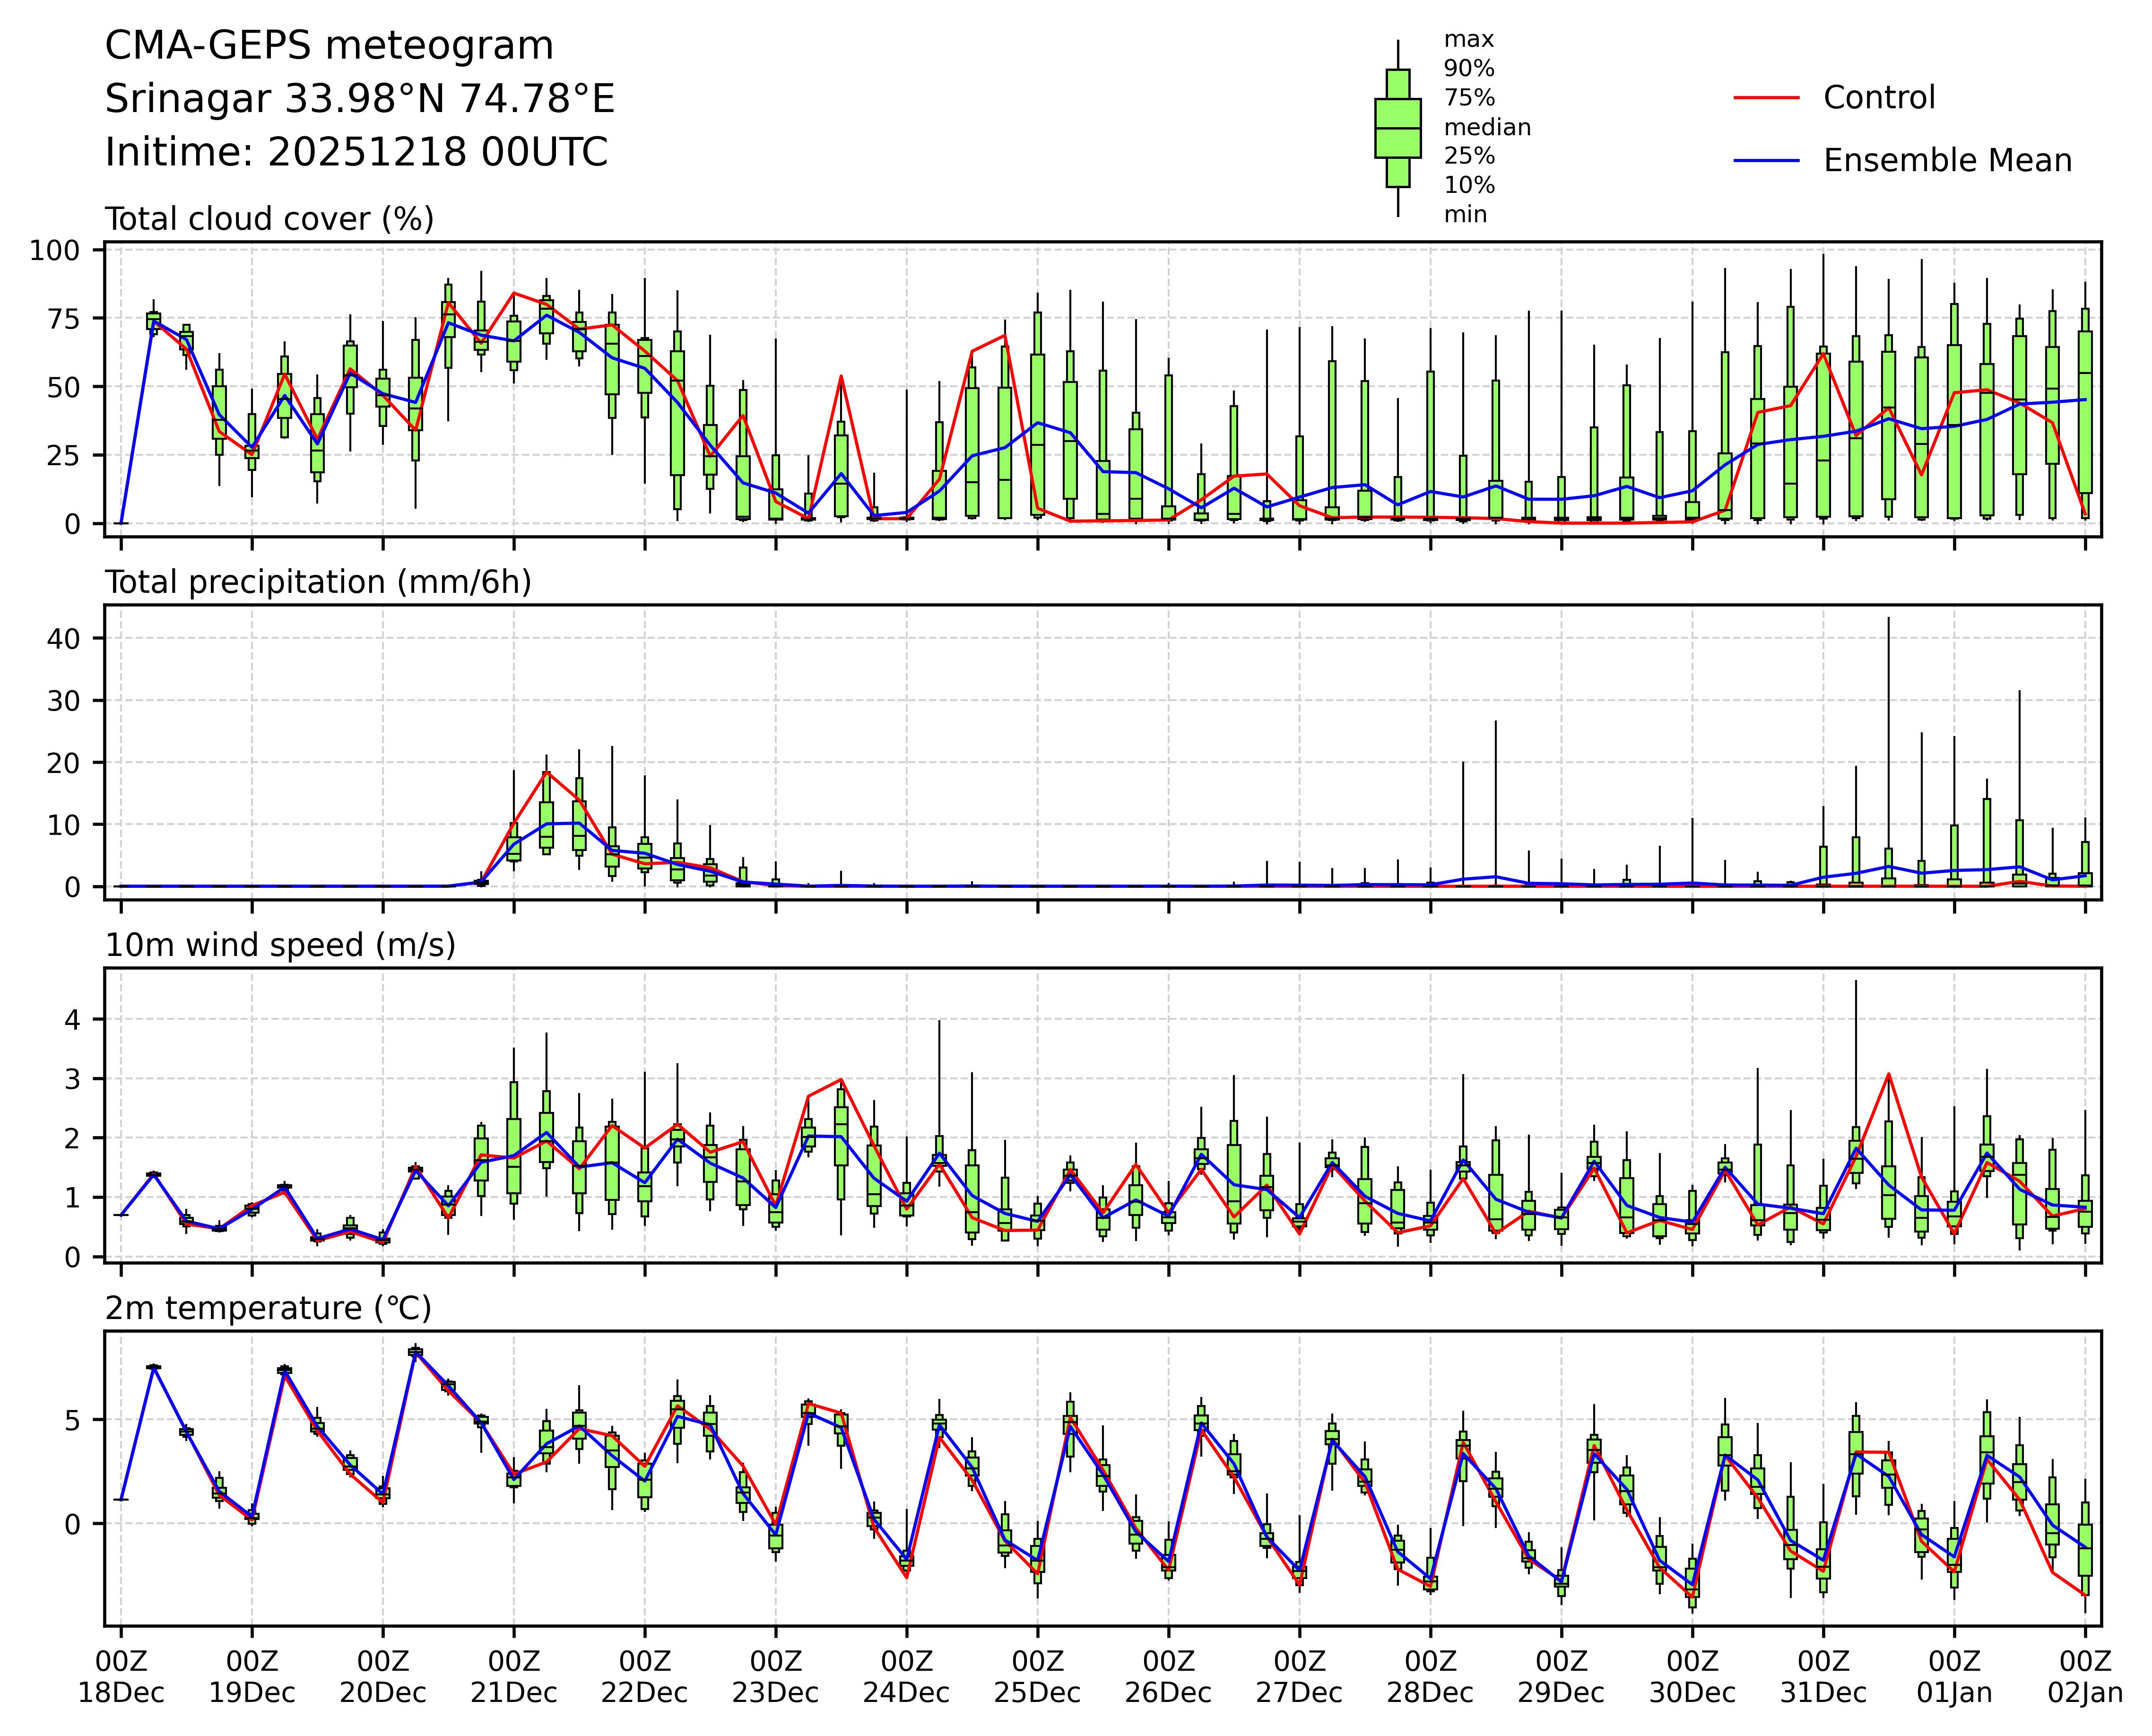This screenshot has width=2152, height=1736.
Task: Click the 00Z 01Jan axis label
Action: (1954, 1677)
